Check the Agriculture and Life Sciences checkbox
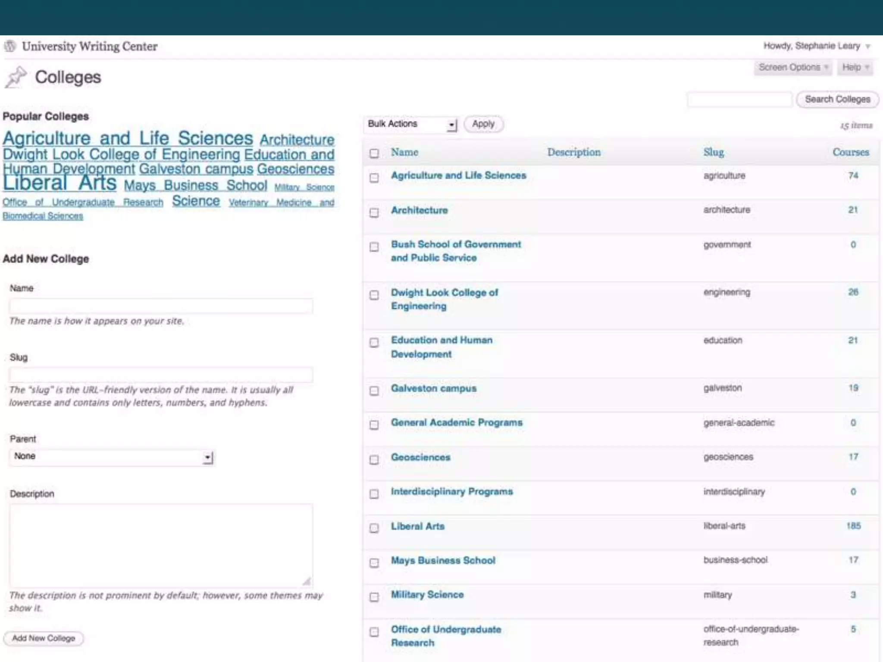883x662 pixels. (x=374, y=178)
